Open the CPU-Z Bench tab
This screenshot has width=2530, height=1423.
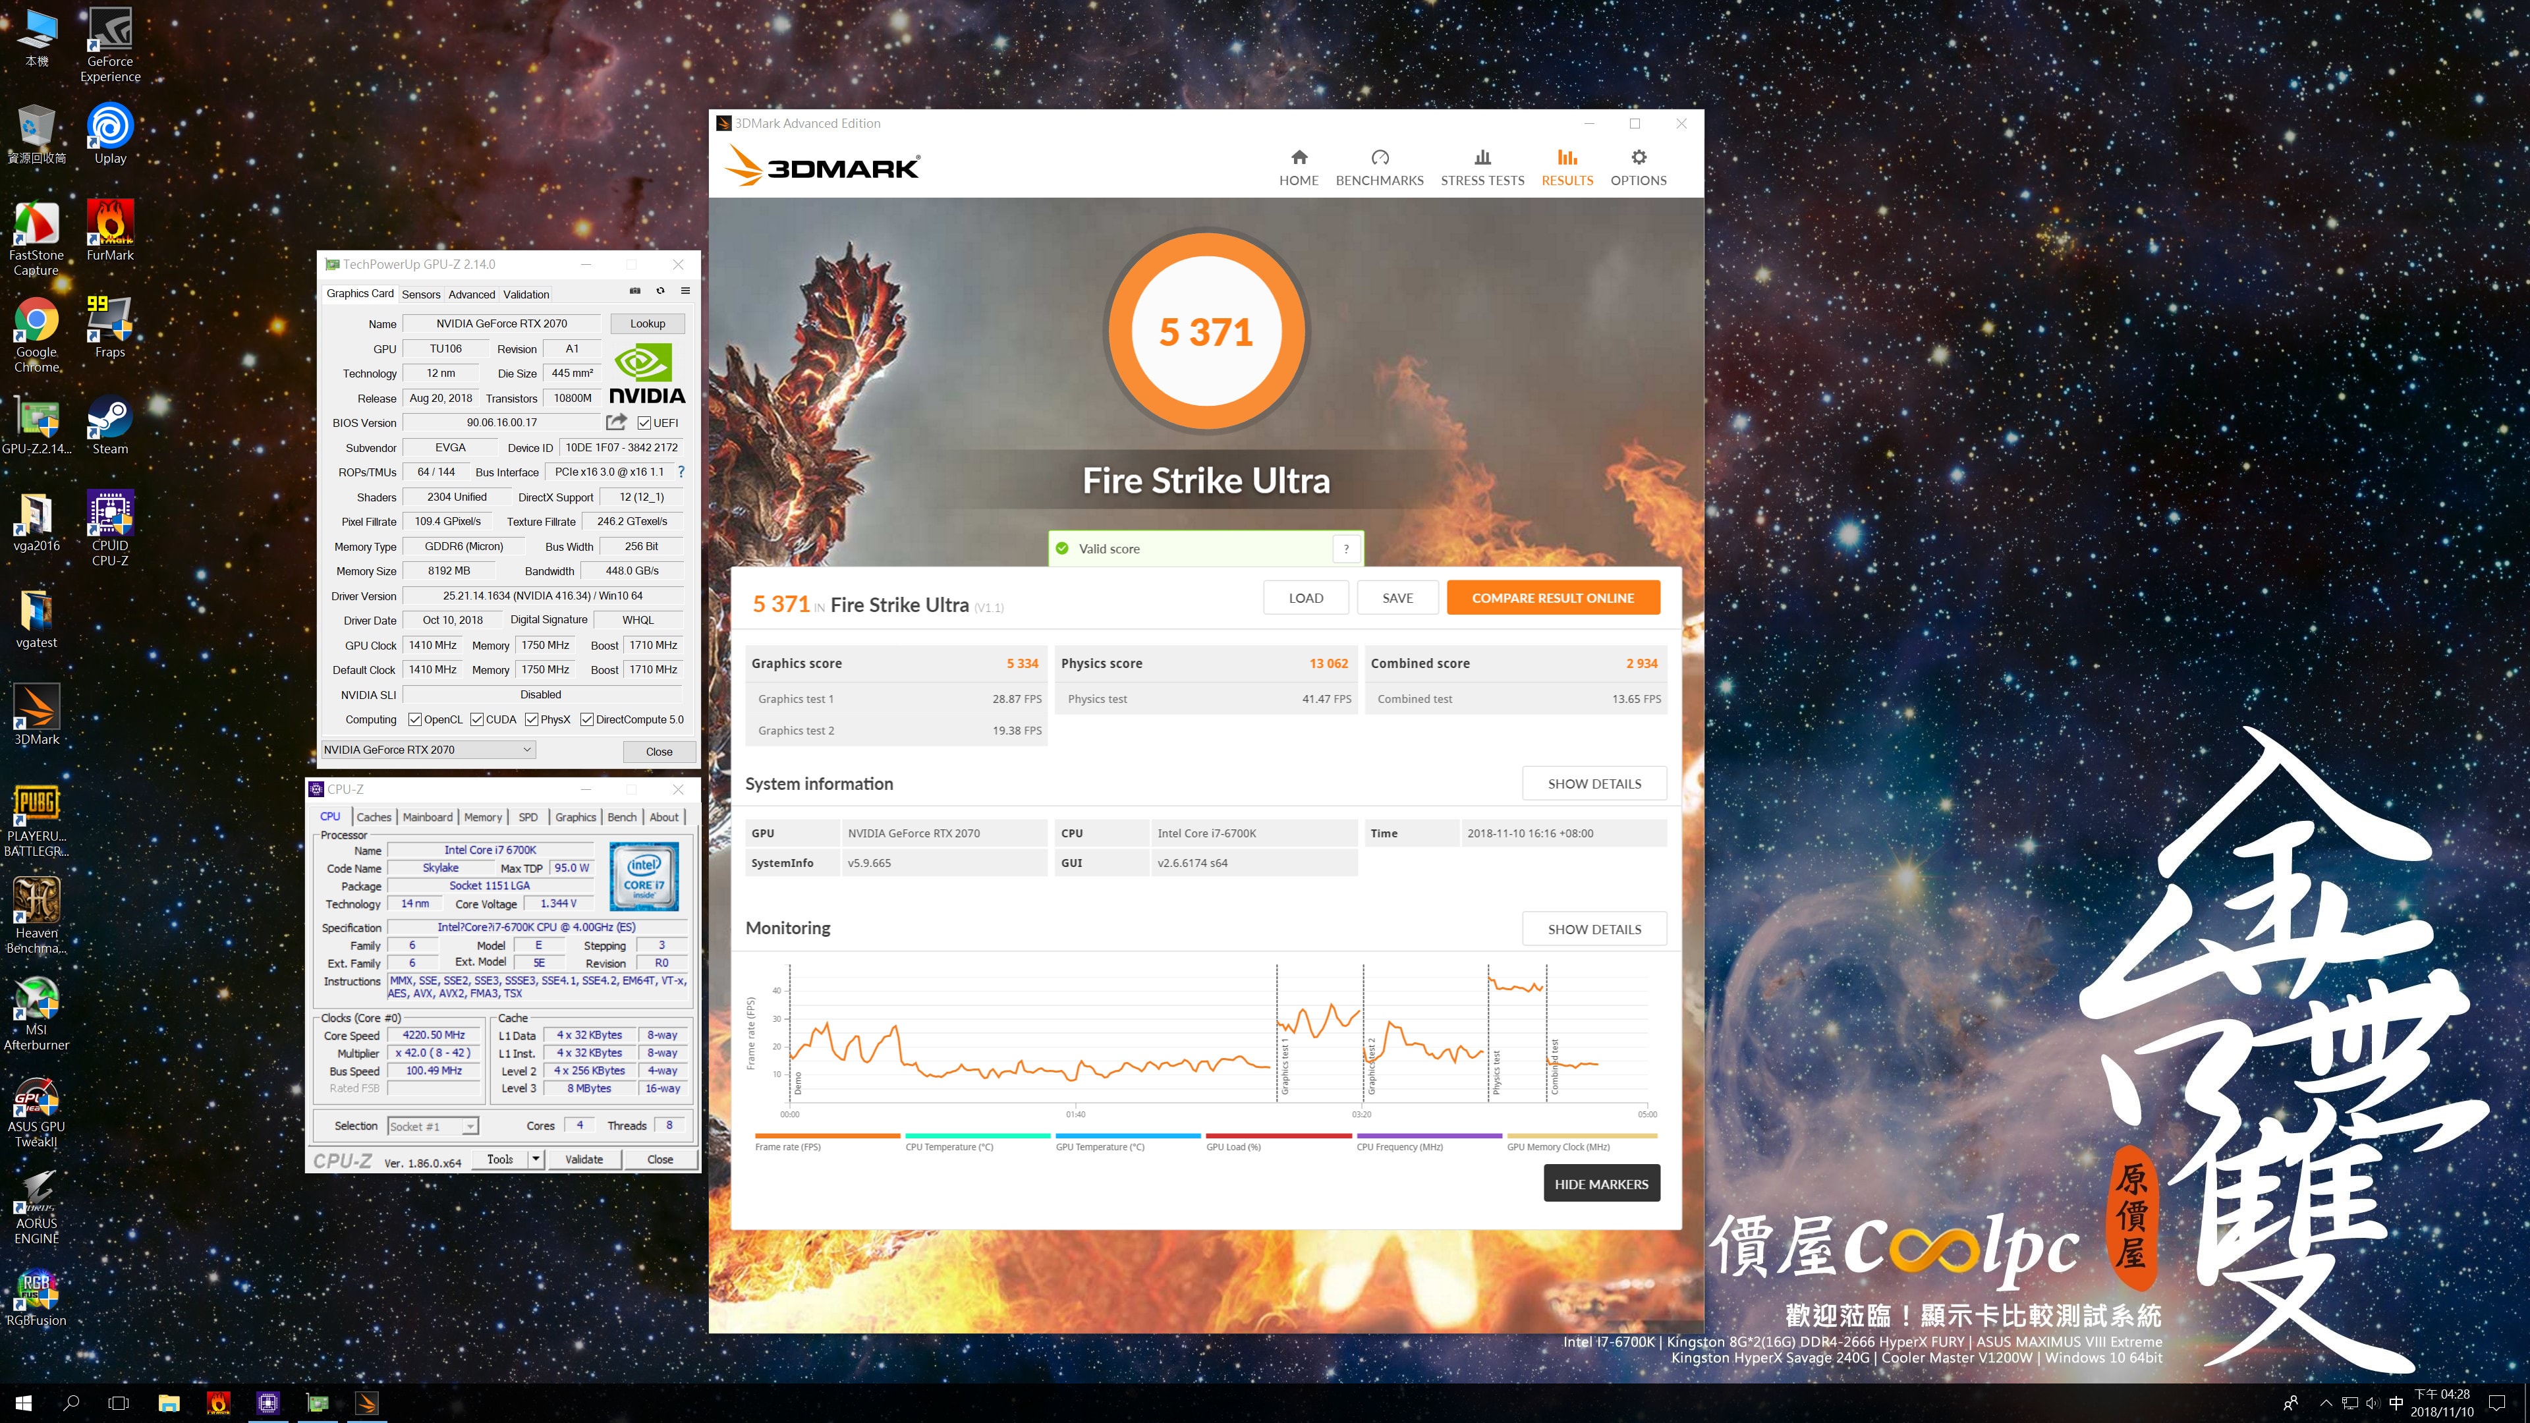[621, 817]
